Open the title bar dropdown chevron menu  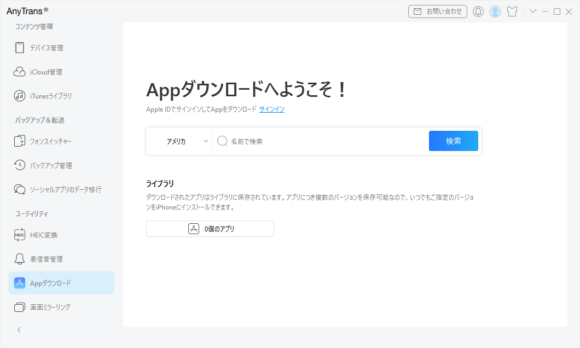(533, 11)
